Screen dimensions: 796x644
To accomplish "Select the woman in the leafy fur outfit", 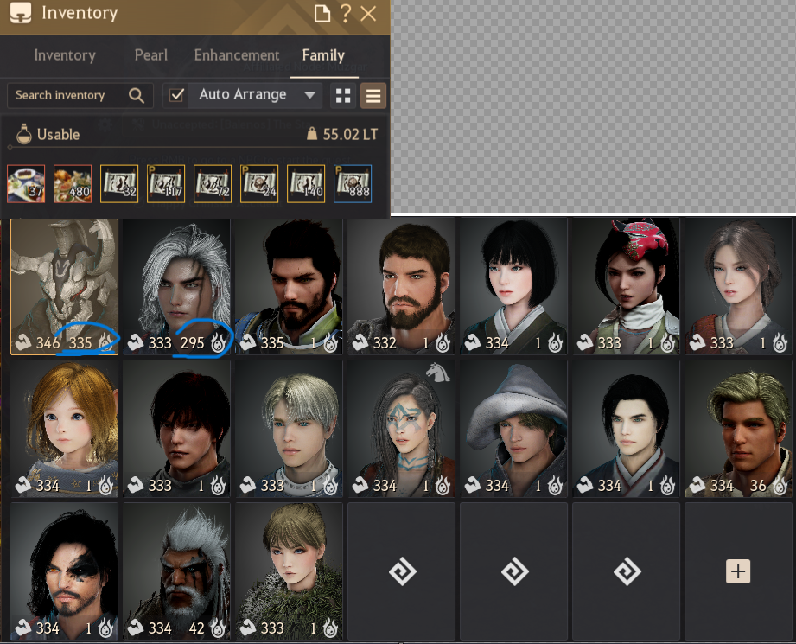I will click(289, 571).
